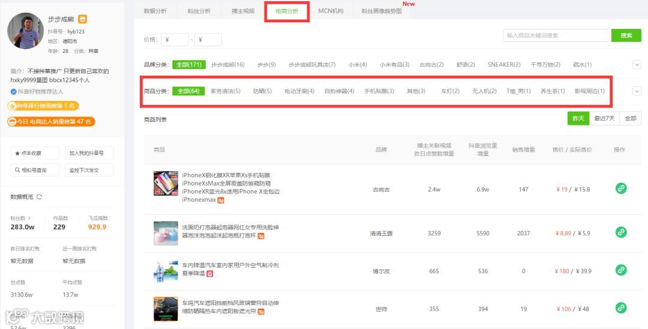
Task: Select the 电商分析 tab
Action: click(287, 11)
